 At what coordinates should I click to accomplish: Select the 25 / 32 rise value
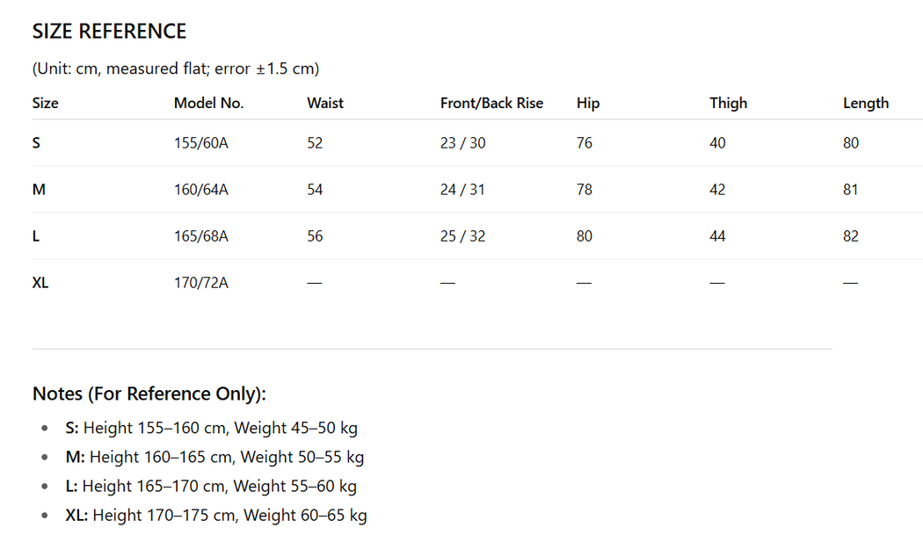[462, 236]
